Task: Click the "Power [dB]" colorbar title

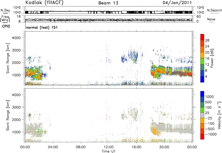Action: [212, 58]
